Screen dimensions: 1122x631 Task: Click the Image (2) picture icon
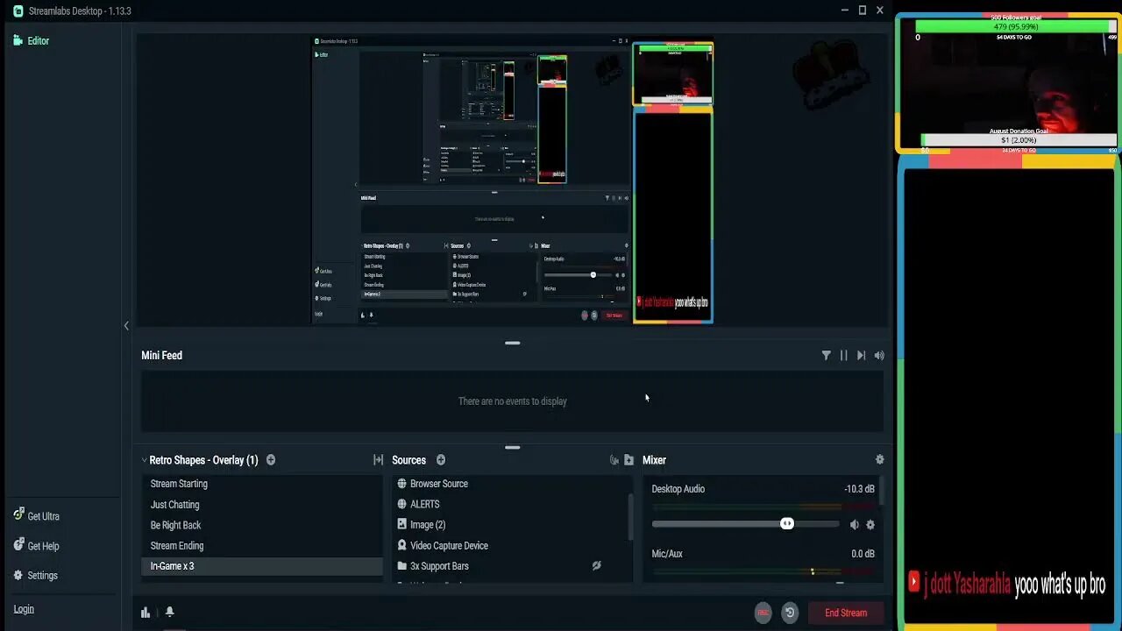pos(402,525)
